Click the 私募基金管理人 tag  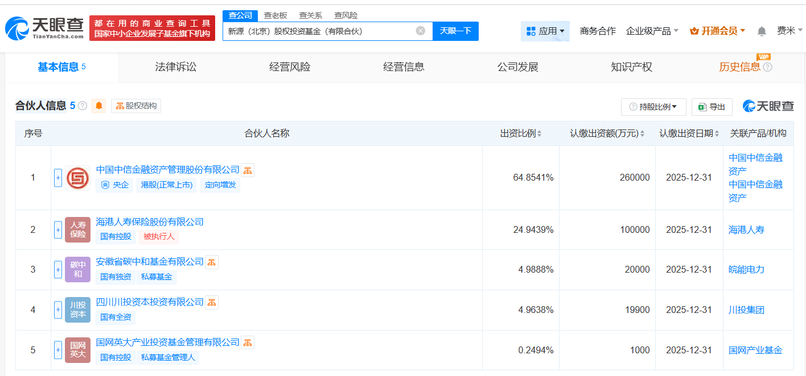click(x=168, y=358)
